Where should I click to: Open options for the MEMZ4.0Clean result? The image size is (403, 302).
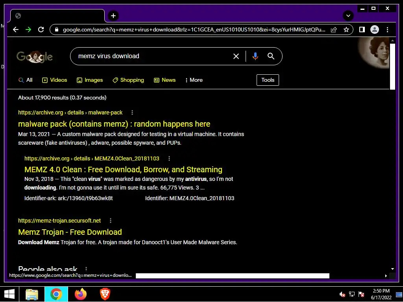(x=169, y=158)
